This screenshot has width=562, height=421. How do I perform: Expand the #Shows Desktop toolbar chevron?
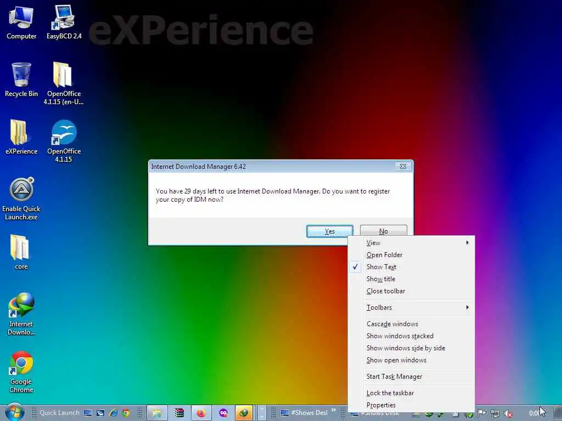[x=333, y=410]
